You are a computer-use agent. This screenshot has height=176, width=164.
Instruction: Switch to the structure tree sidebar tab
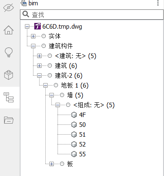(x=9, y=97)
